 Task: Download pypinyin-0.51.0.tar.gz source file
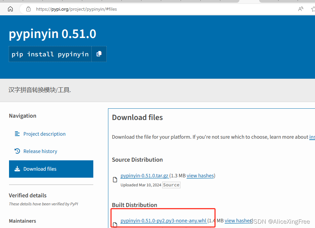point(144,176)
